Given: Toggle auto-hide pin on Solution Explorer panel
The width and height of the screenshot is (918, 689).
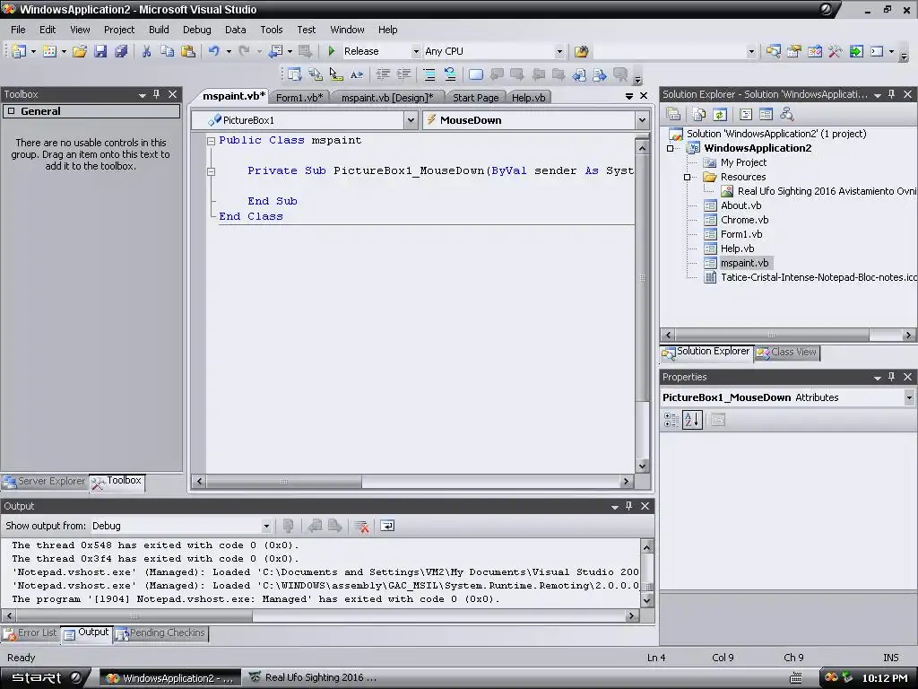Looking at the screenshot, I should [x=891, y=94].
